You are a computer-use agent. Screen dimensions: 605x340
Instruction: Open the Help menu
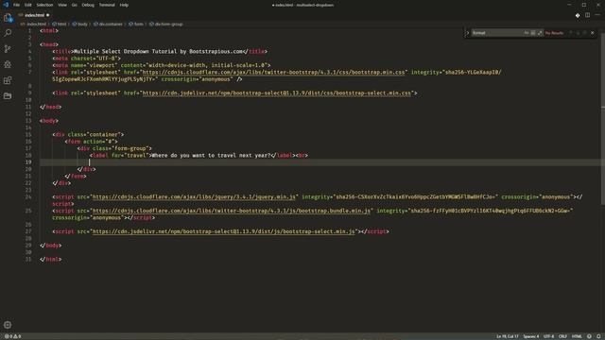[124, 5]
